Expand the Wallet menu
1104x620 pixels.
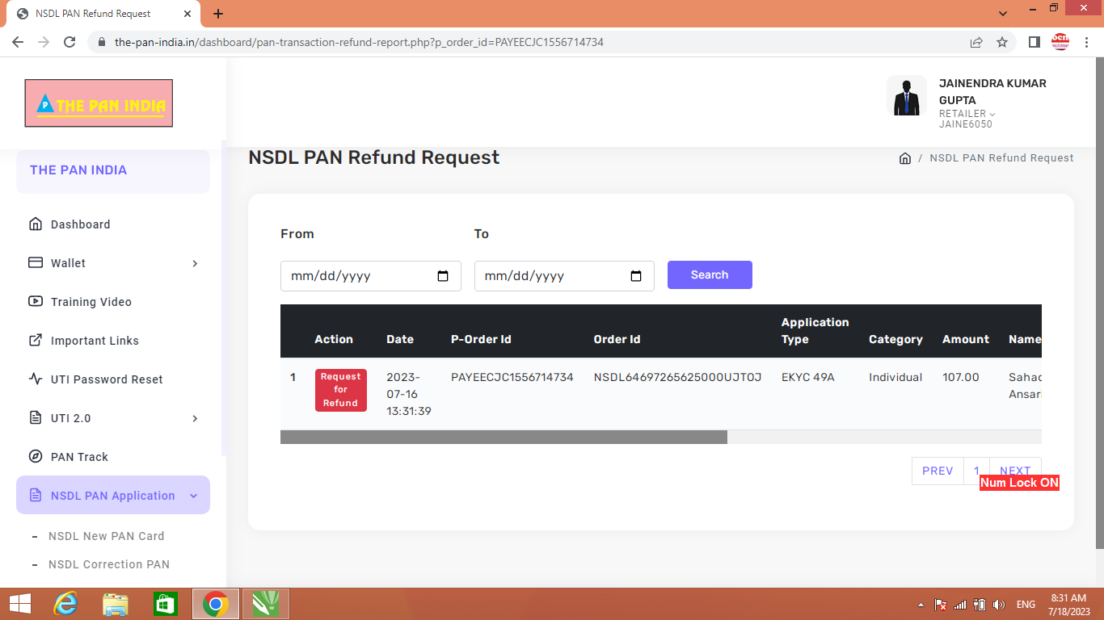click(113, 263)
